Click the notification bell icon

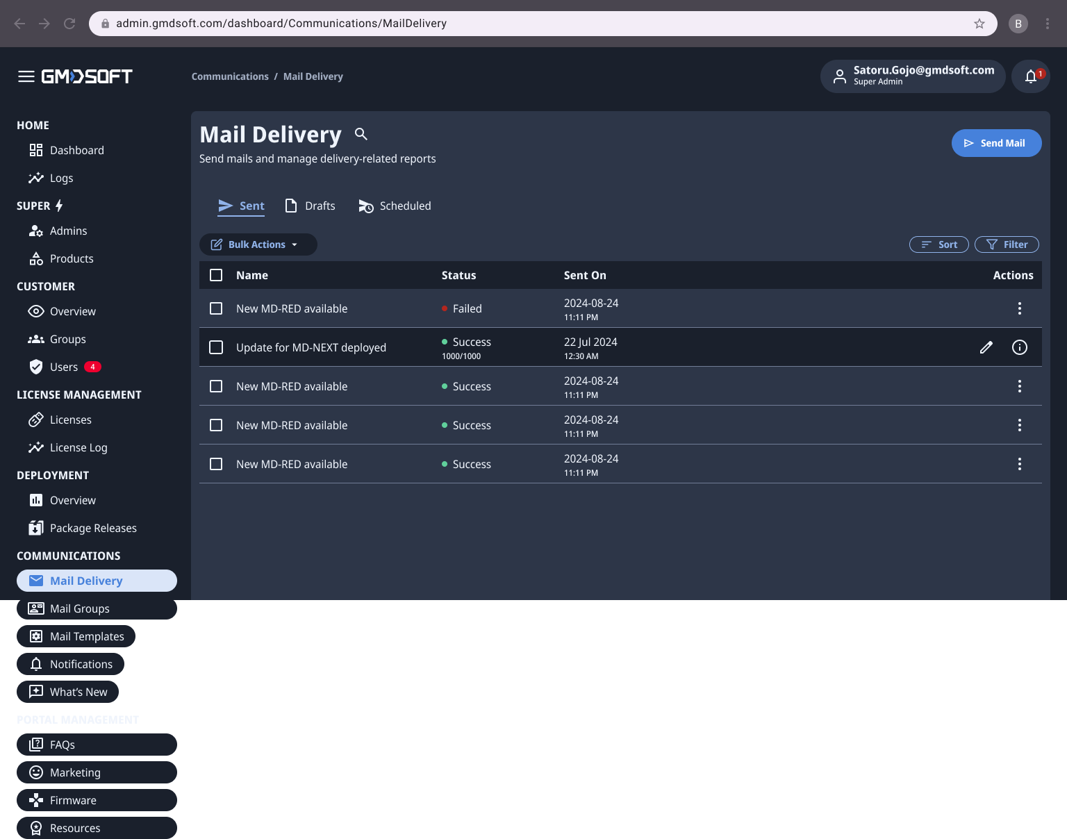coord(1031,76)
